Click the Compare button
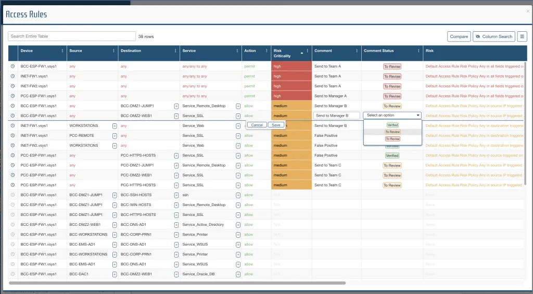This screenshot has width=533, height=294. [x=459, y=36]
